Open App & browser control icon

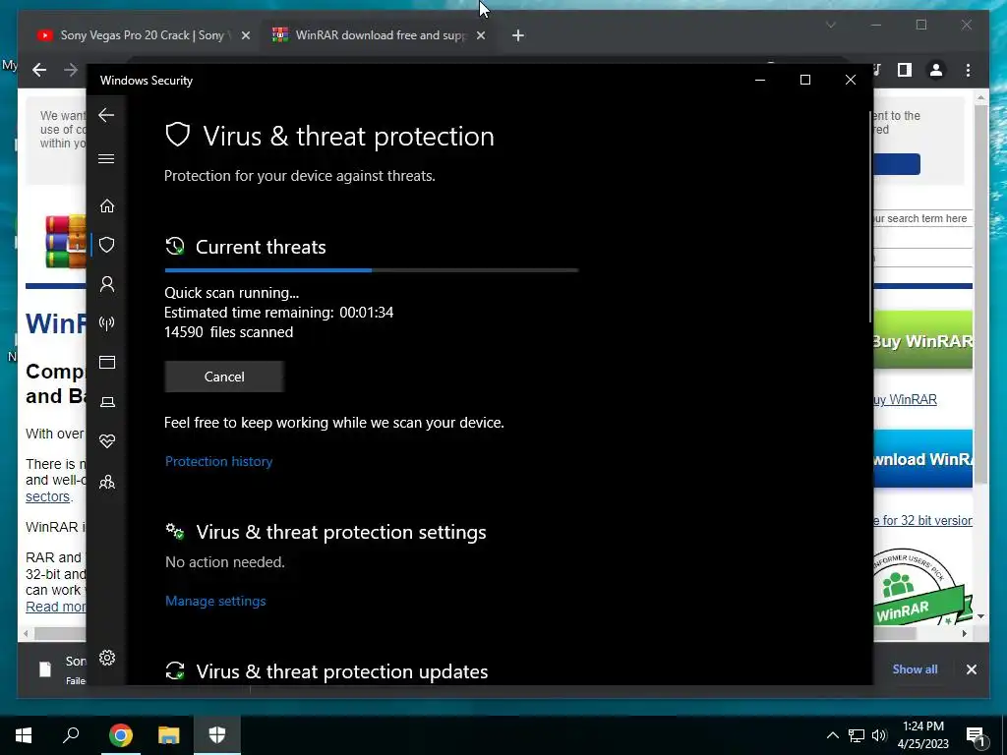pos(107,363)
